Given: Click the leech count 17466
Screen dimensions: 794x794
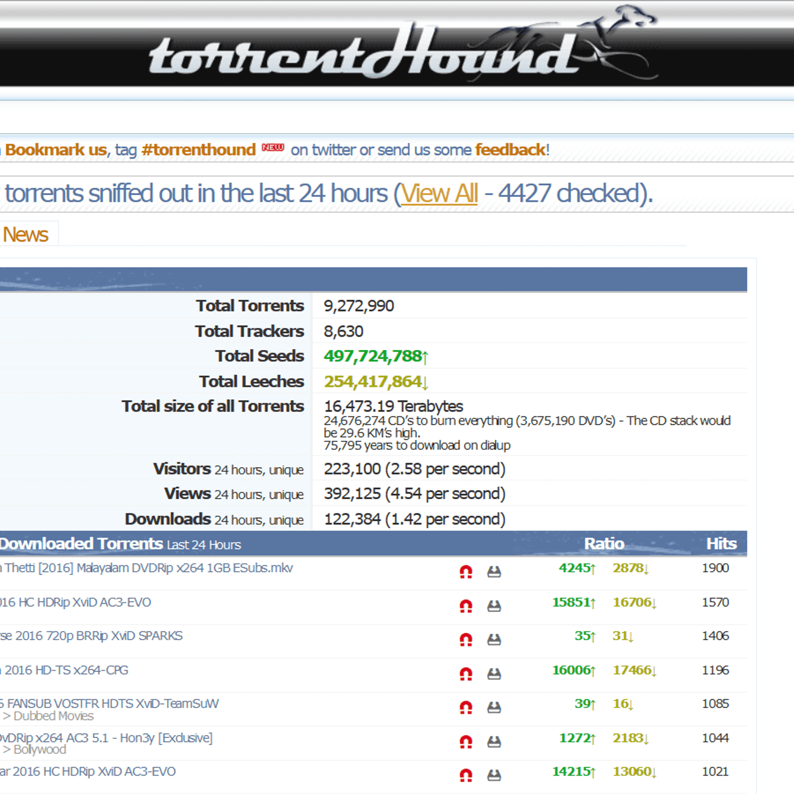Looking at the screenshot, I should [x=634, y=670].
